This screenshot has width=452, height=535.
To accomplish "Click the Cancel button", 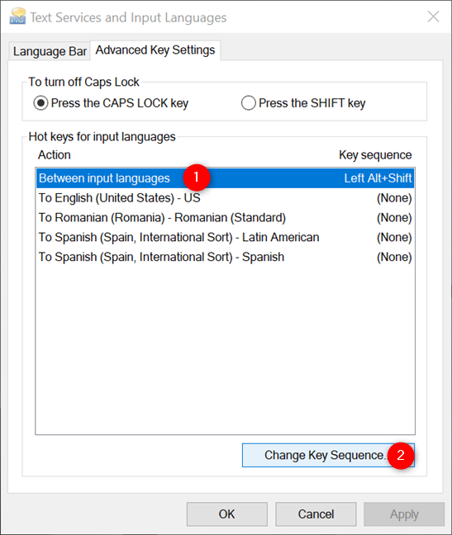I will pos(316,514).
